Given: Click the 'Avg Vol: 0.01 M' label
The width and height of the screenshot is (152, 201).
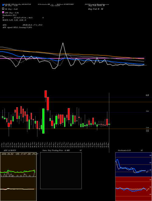Looking at the screenshot, I should click(96, 5).
